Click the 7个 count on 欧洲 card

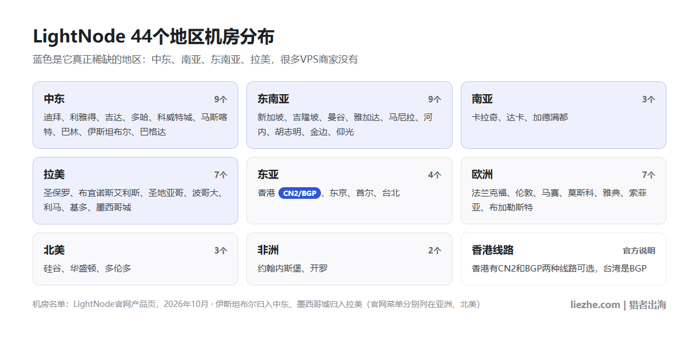point(649,175)
